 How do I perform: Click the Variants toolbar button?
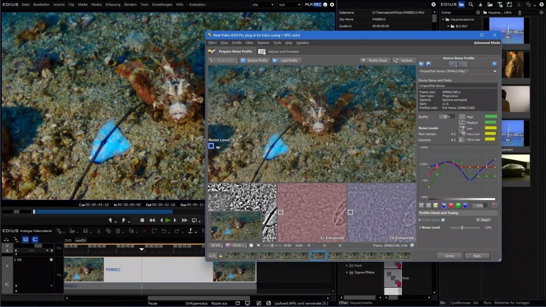pyautogui.click(x=403, y=61)
